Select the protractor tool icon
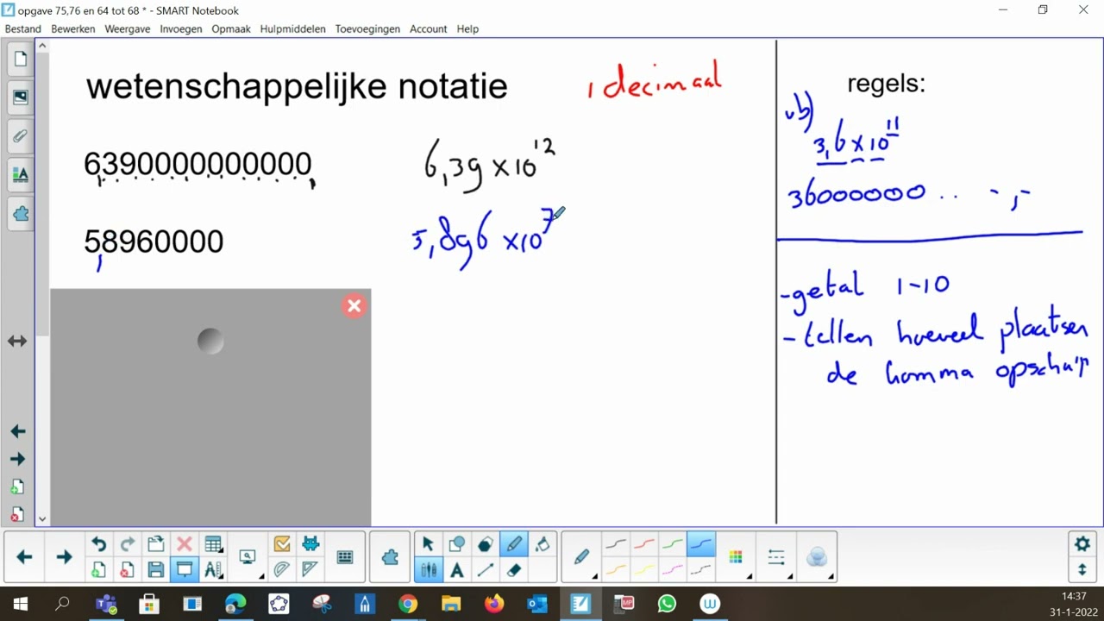Viewport: 1104px width, 621px height. (281, 570)
